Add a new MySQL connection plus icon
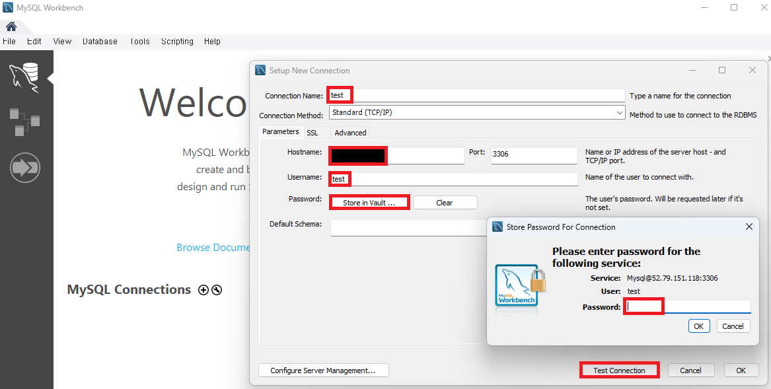The height and width of the screenshot is (389, 771). pos(203,290)
